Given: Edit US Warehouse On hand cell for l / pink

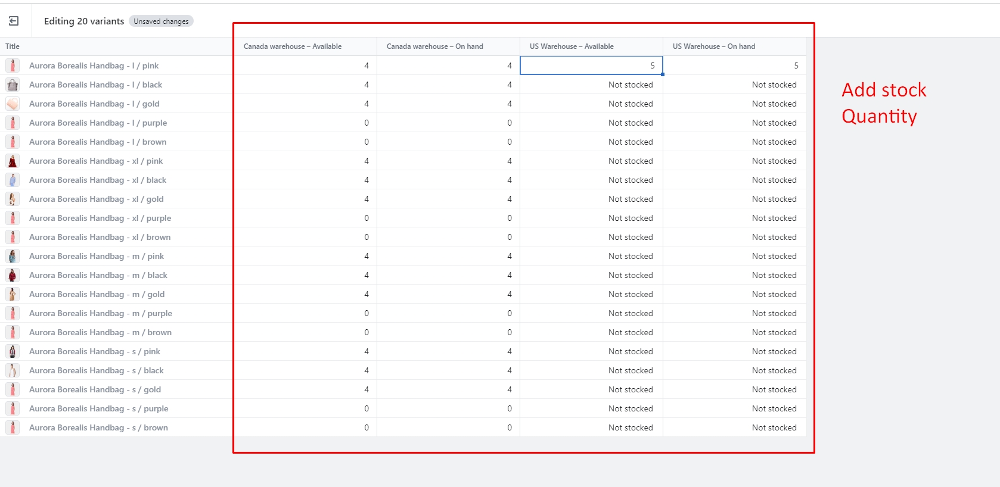Looking at the screenshot, I should click(734, 65).
